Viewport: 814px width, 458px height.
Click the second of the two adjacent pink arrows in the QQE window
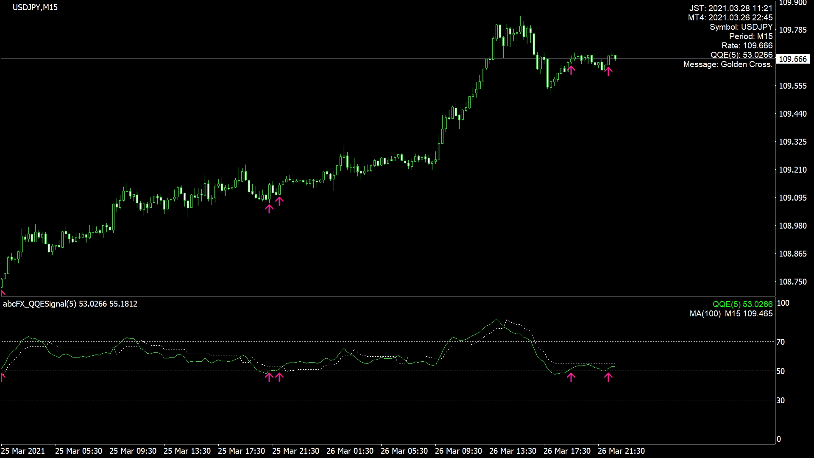coord(279,377)
